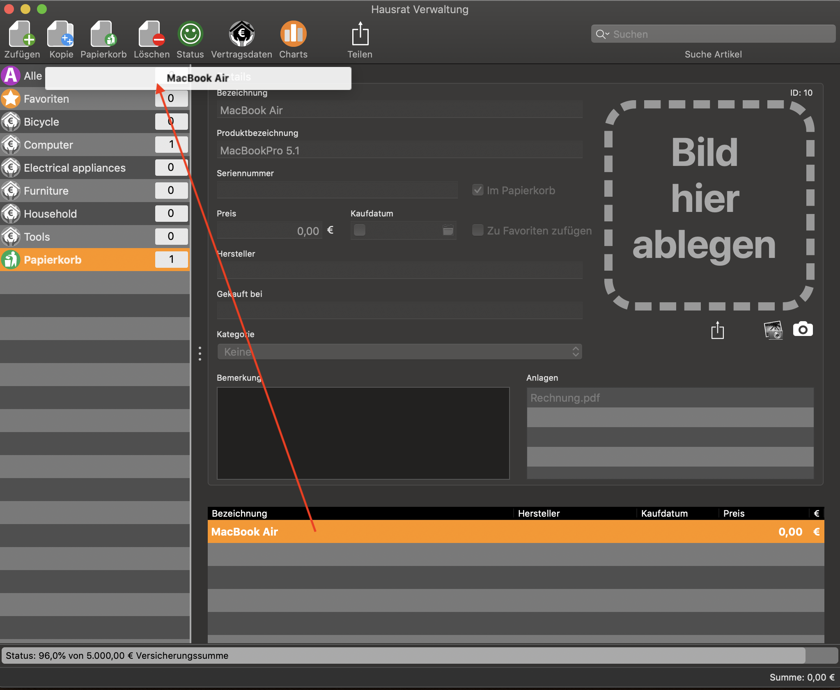Select the Papierkorb sidebar row
Image resolution: width=840 pixels, height=690 pixels.
coord(95,260)
